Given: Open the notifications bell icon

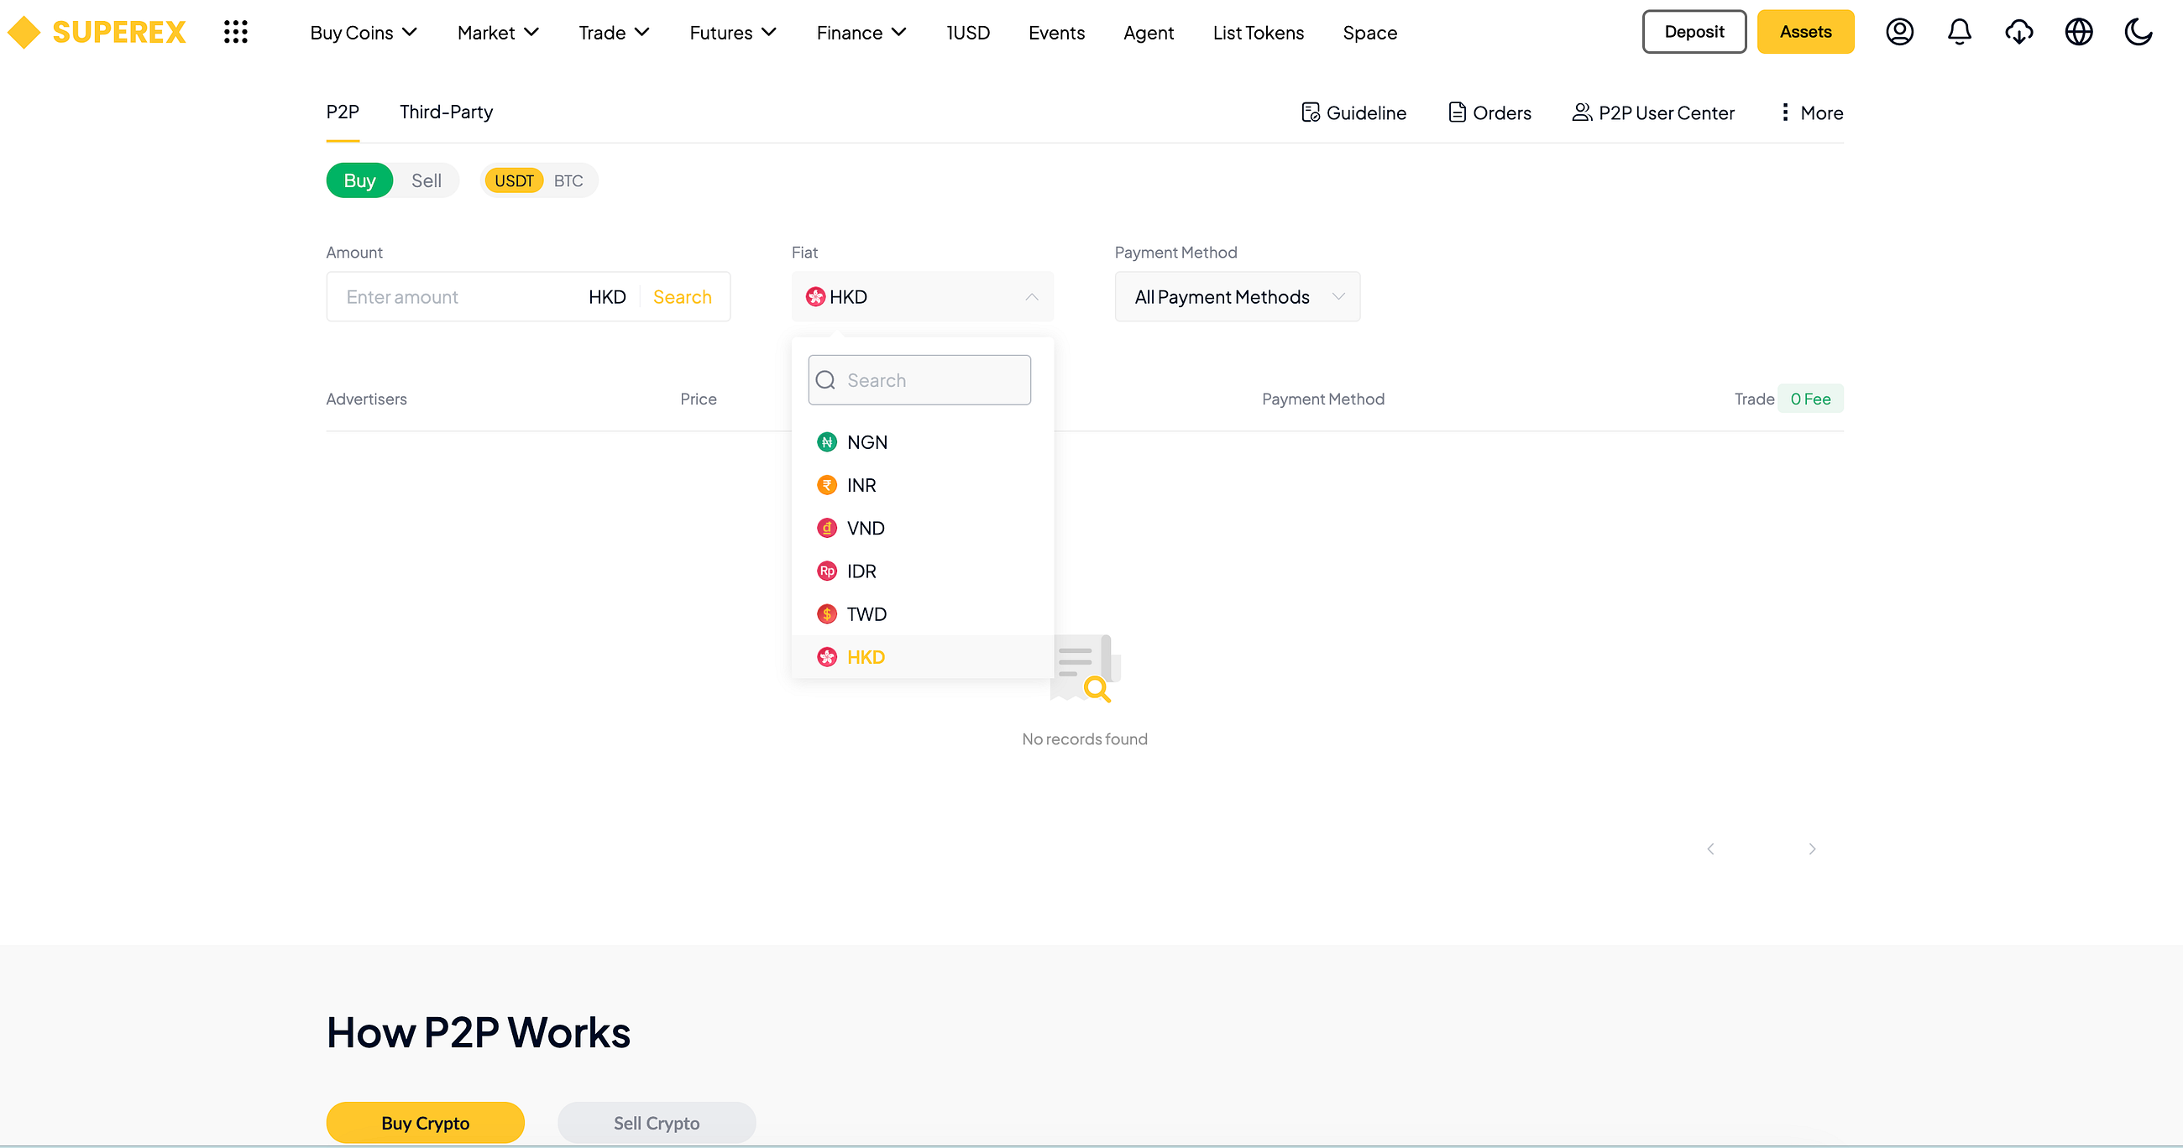Looking at the screenshot, I should pyautogui.click(x=1960, y=32).
